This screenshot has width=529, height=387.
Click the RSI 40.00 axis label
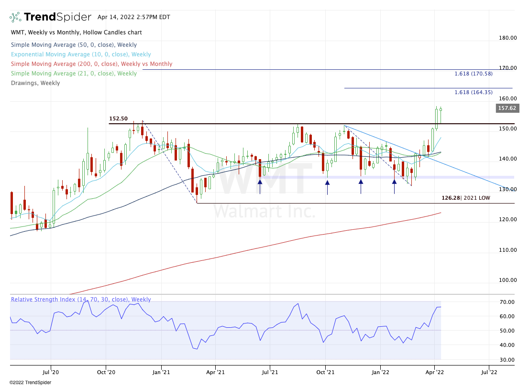(x=507, y=345)
